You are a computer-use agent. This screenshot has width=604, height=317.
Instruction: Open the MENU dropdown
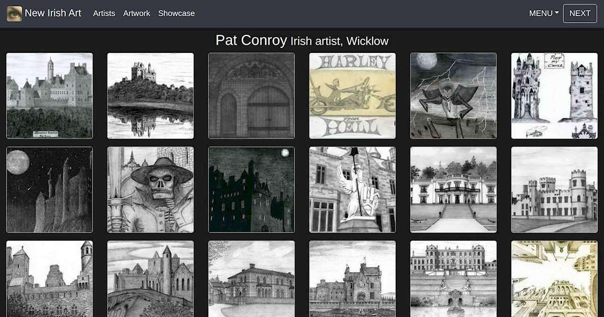[543, 13]
